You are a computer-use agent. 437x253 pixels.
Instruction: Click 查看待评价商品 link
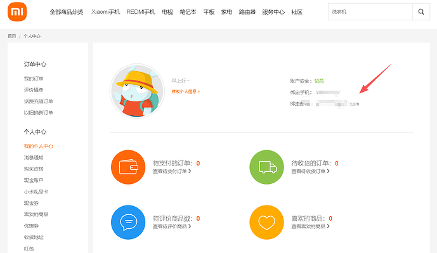[x=172, y=226]
